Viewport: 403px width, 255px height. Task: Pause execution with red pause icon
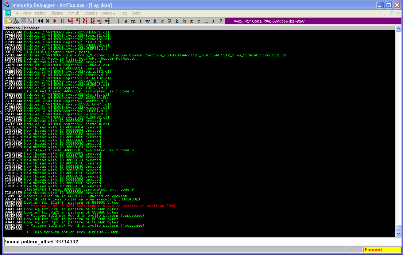pos(62,21)
